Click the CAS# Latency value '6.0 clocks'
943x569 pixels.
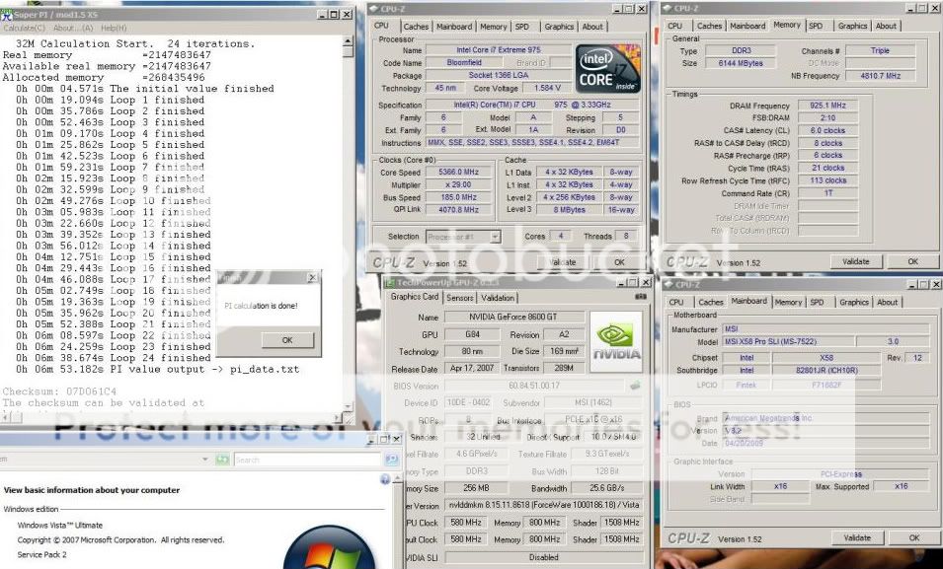coord(827,130)
